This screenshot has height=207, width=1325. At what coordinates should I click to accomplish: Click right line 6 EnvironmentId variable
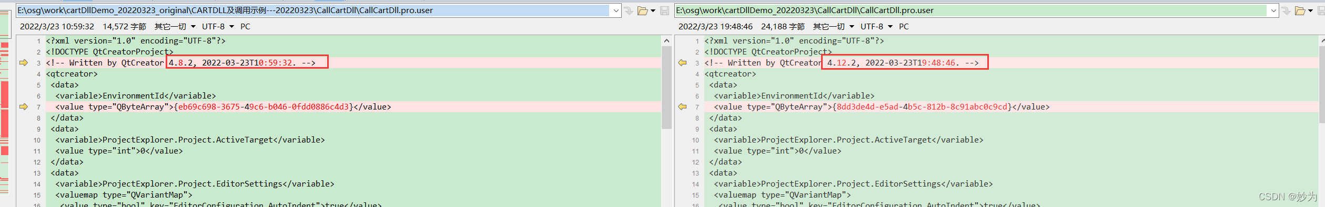(794, 96)
